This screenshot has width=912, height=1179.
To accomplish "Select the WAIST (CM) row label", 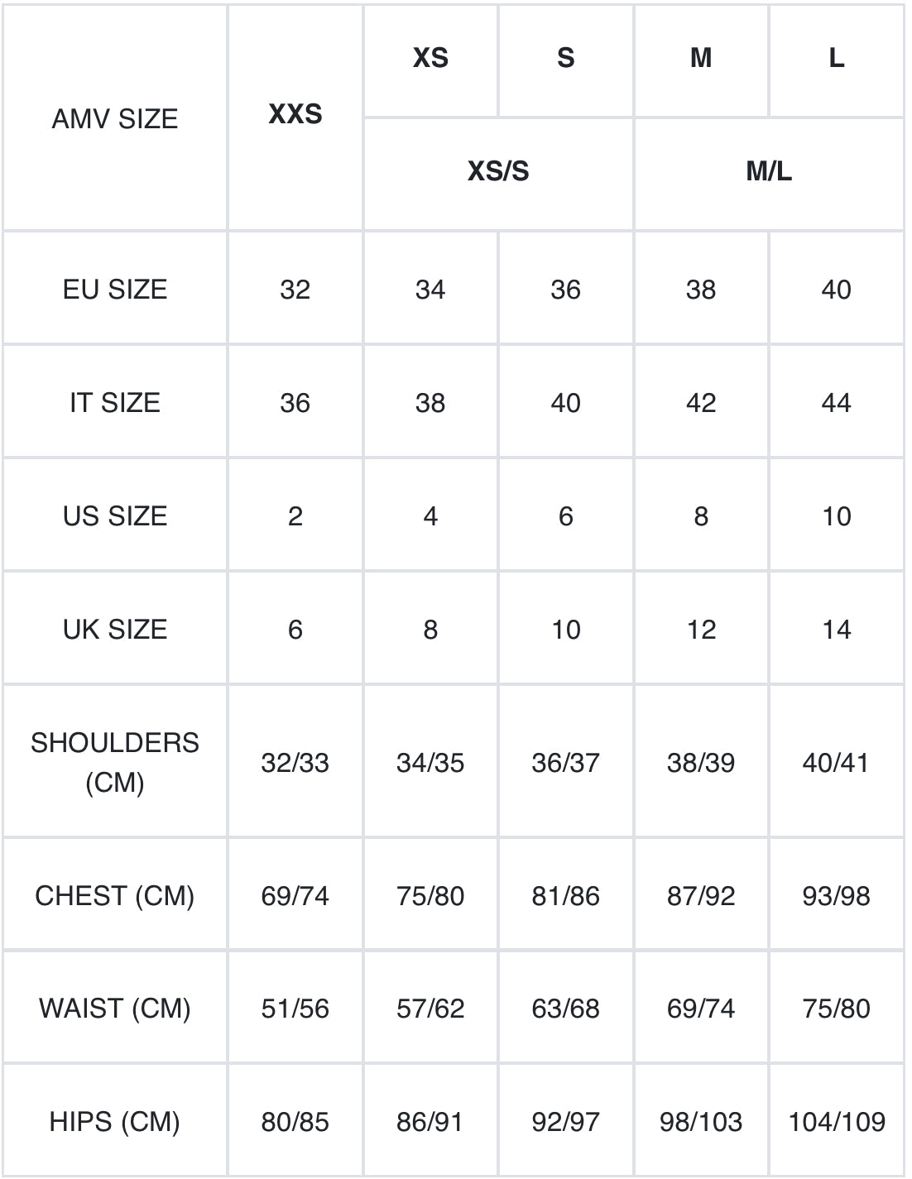I will 115,1008.
